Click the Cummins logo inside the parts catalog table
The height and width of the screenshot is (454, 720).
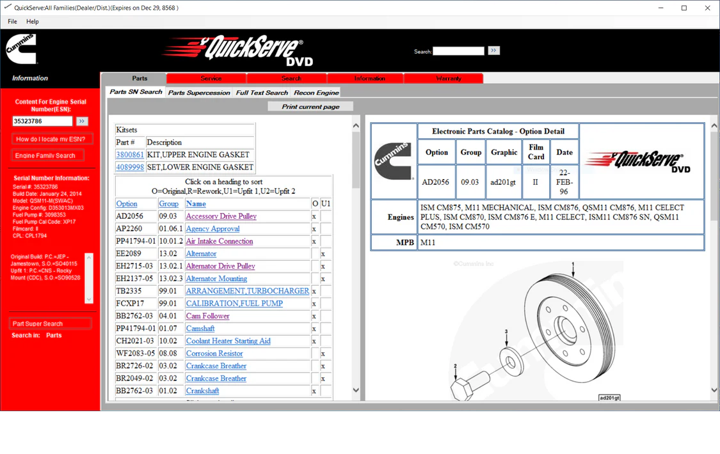[393, 162]
